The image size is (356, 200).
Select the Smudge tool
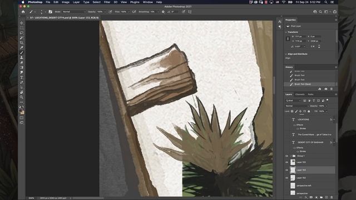click(x=22, y=73)
